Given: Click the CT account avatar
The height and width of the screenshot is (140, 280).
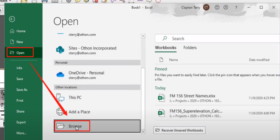Looking at the screenshot, I should [x=206, y=7].
